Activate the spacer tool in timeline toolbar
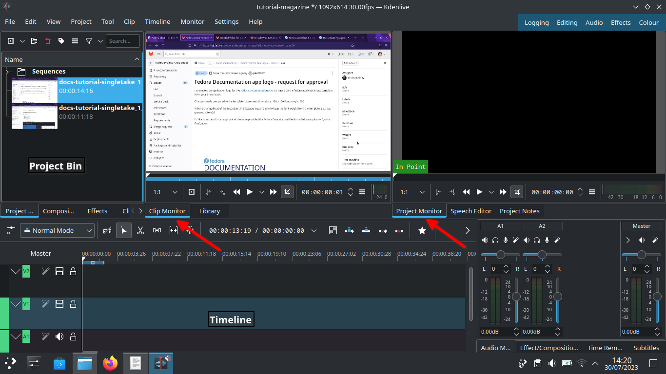This screenshot has width=666, height=374. tap(157, 230)
